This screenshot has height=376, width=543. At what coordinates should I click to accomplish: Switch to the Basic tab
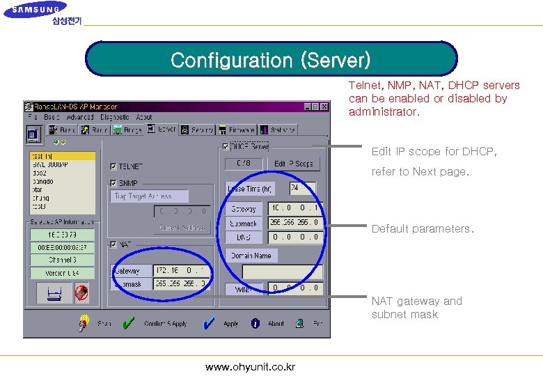62,130
